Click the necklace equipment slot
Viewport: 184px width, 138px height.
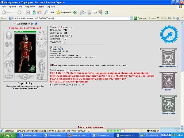41,36
